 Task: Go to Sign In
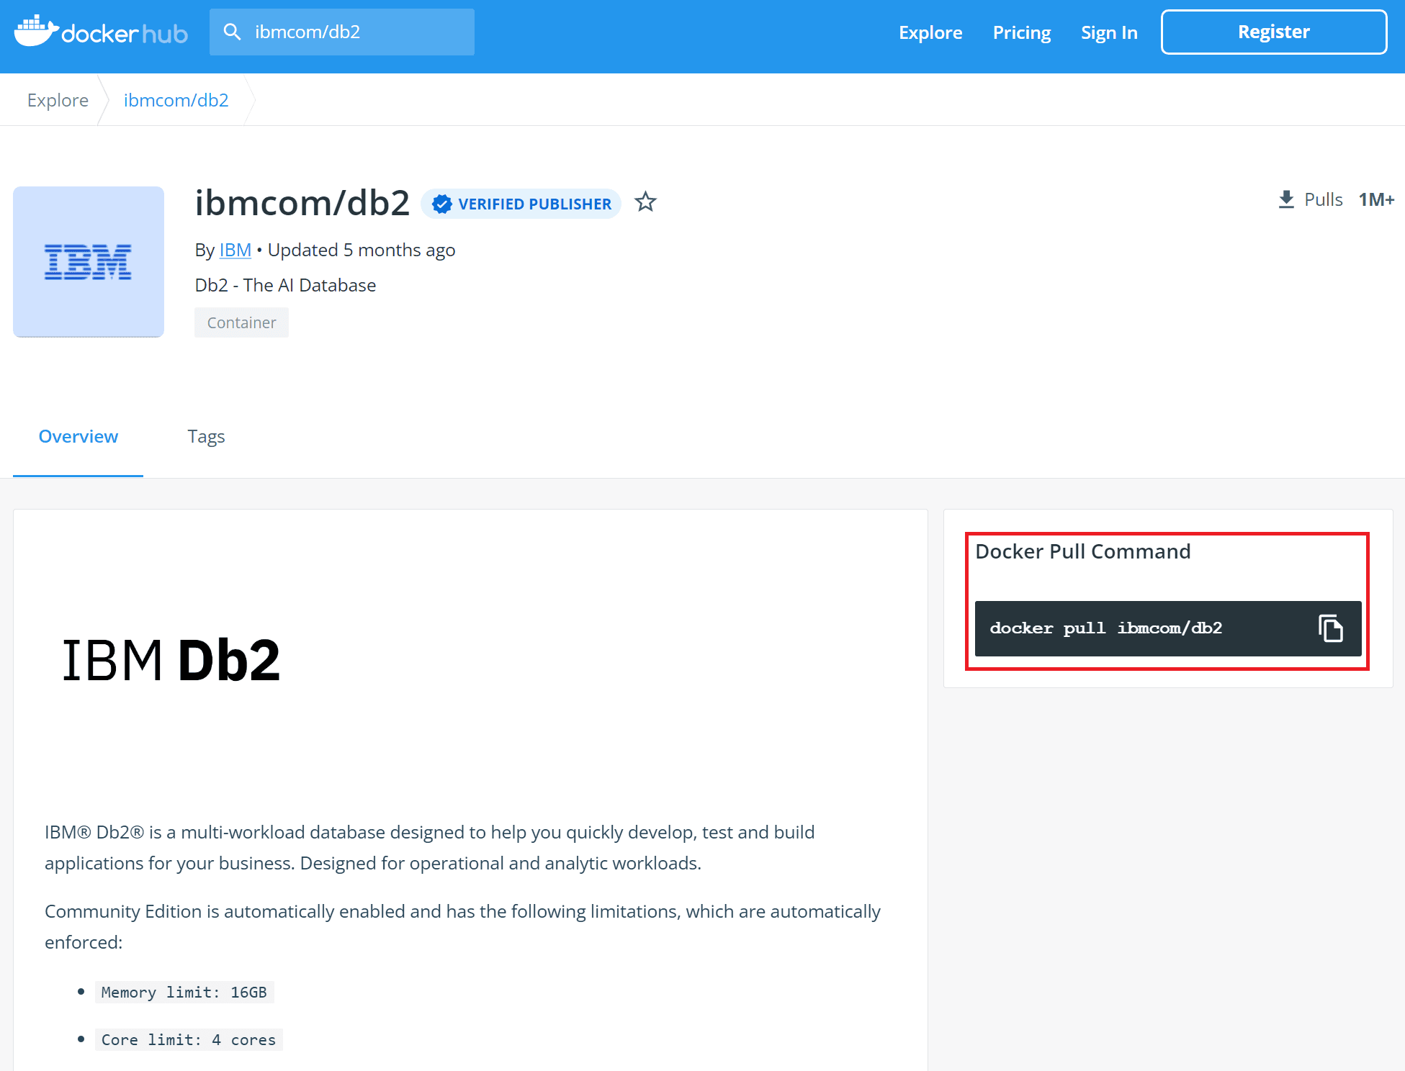pyautogui.click(x=1109, y=32)
